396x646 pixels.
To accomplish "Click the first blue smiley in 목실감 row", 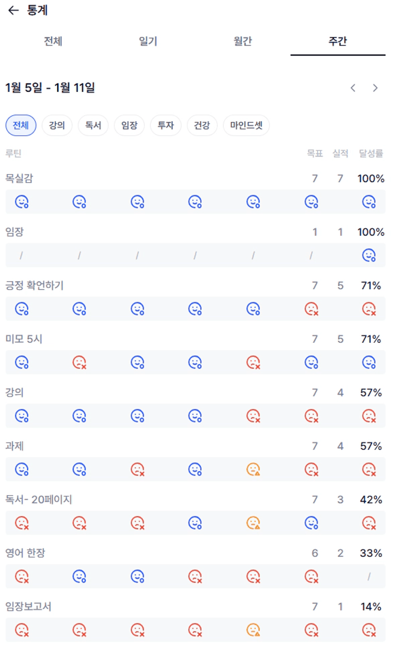I will pos(22,202).
